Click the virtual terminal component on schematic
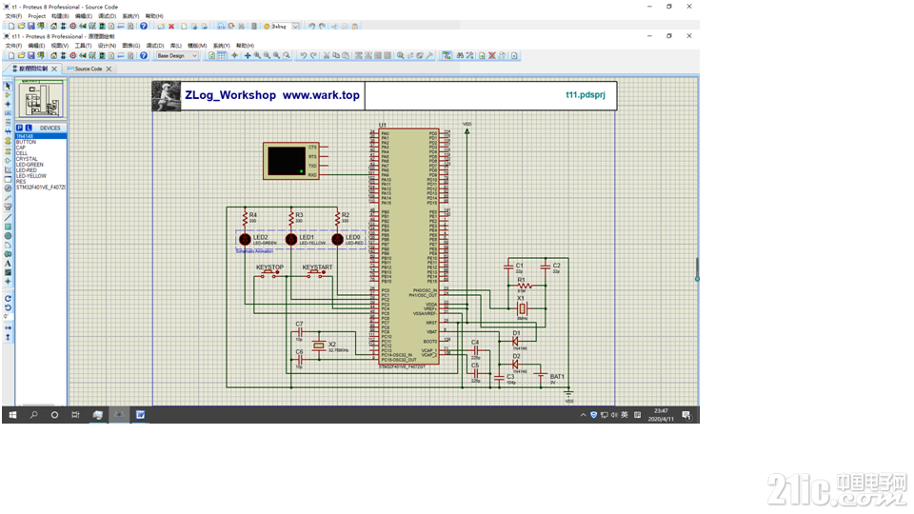Image resolution: width=914 pixels, height=514 pixels. pyautogui.click(x=290, y=161)
